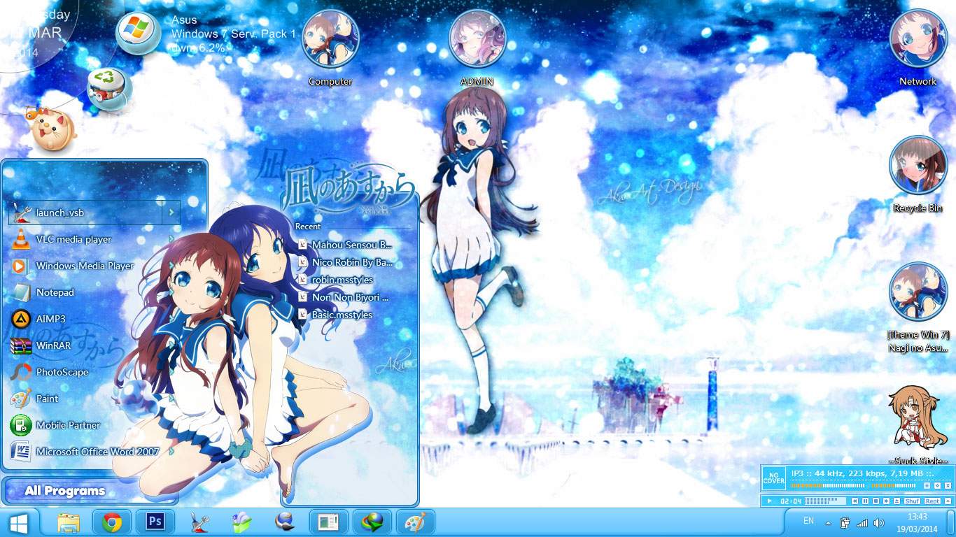
Task: Launch Adobe Photoshop from the taskbar
Action: [x=155, y=521]
